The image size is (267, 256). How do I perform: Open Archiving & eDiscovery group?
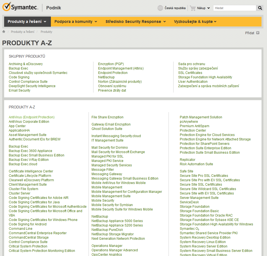tap(26, 64)
